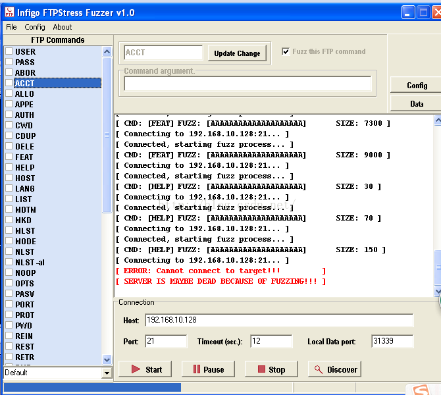
Task: Maximize the FTPStress Fuzzer window
Action: [423, 13]
